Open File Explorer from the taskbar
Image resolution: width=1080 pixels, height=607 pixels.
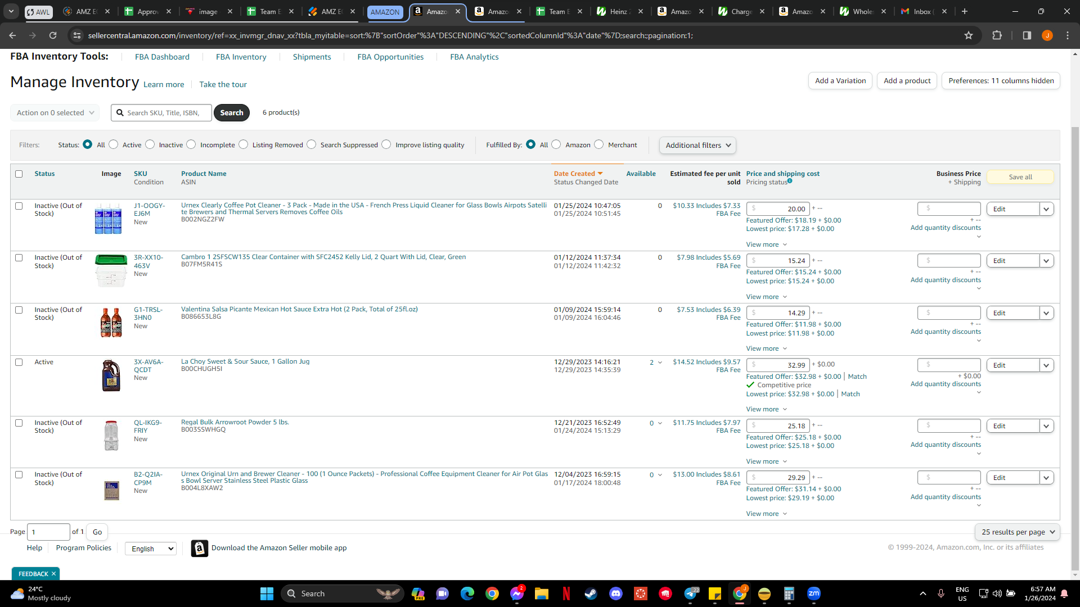[541, 594]
